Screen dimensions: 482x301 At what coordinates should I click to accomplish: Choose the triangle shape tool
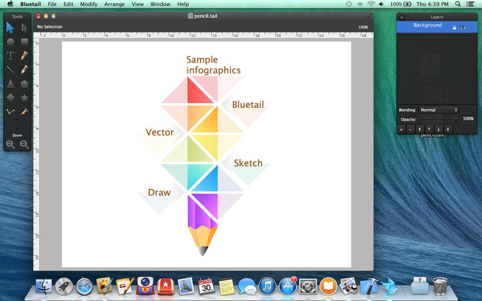[x=10, y=84]
